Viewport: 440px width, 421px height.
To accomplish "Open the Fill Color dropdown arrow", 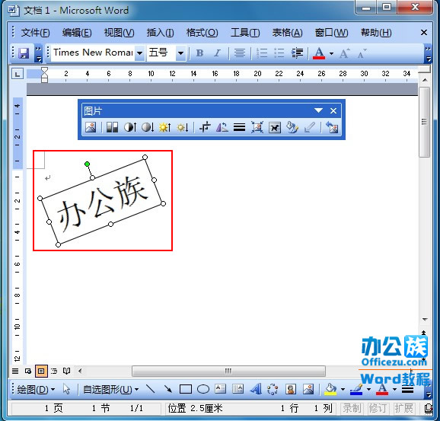I will [343, 389].
